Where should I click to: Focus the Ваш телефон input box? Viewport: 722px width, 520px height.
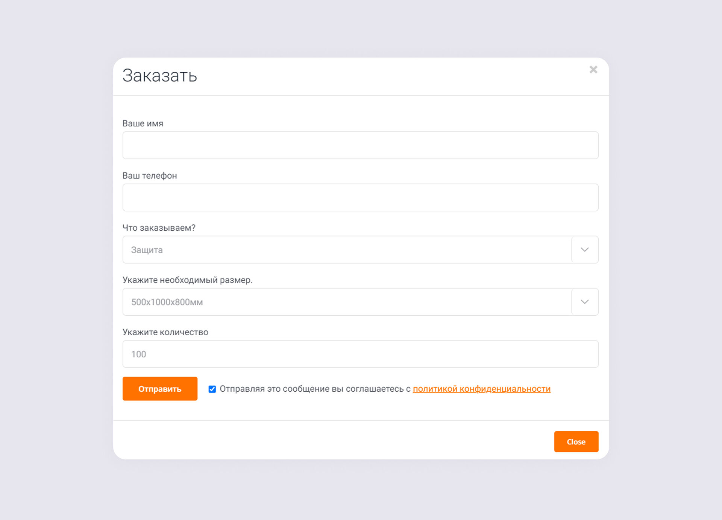coord(360,198)
